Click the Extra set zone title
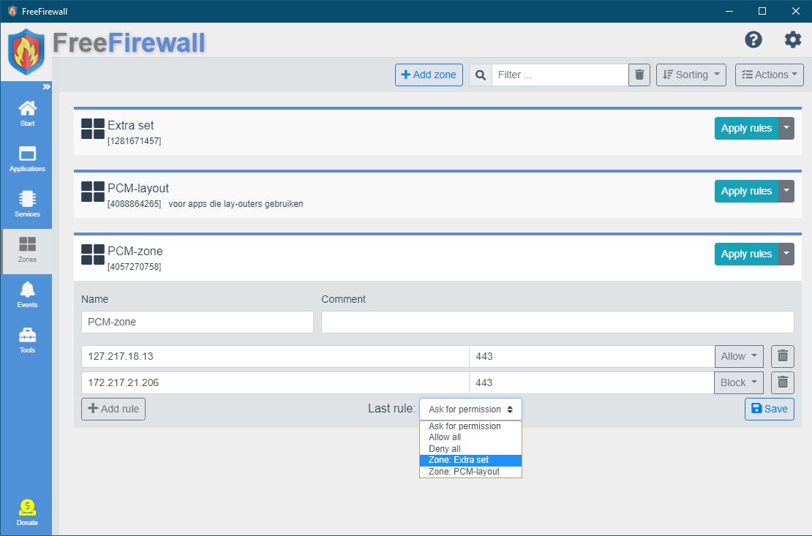 [x=130, y=125]
